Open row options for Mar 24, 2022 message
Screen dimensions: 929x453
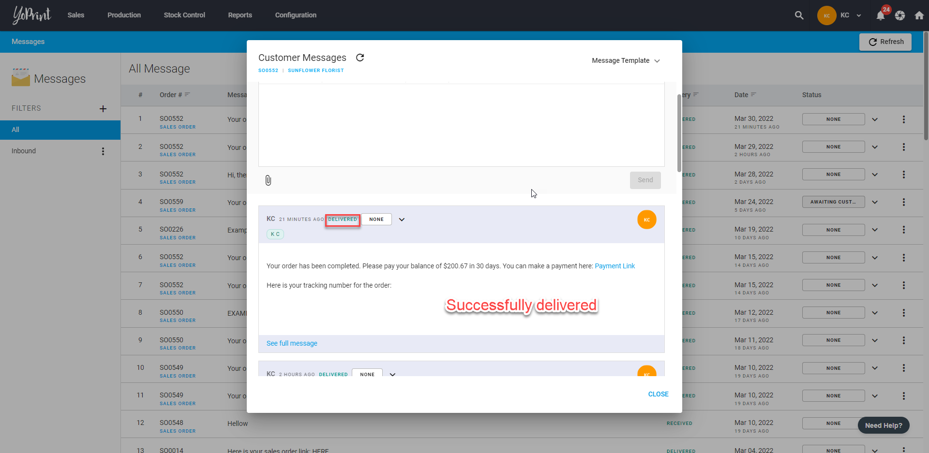pos(903,202)
